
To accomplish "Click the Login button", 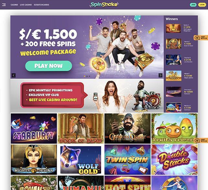I will coord(202,5).
